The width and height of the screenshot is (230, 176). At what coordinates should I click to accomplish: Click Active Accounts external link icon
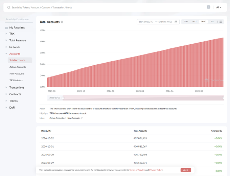tap(65, 118)
